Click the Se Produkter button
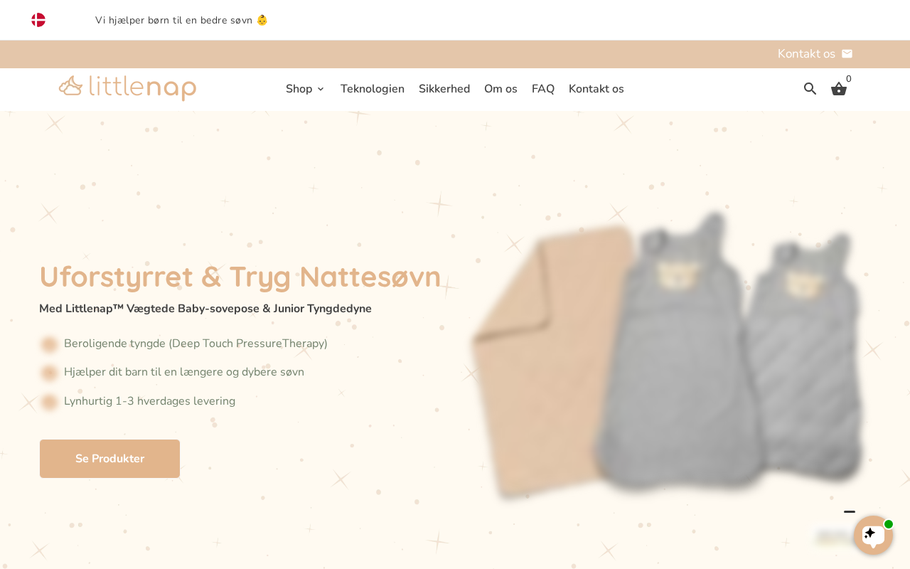 pyautogui.click(x=109, y=459)
